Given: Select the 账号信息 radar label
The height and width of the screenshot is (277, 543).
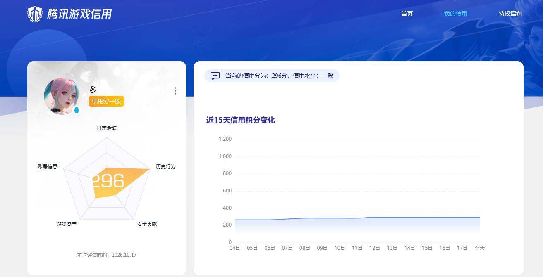Looking at the screenshot, I should [x=48, y=167].
